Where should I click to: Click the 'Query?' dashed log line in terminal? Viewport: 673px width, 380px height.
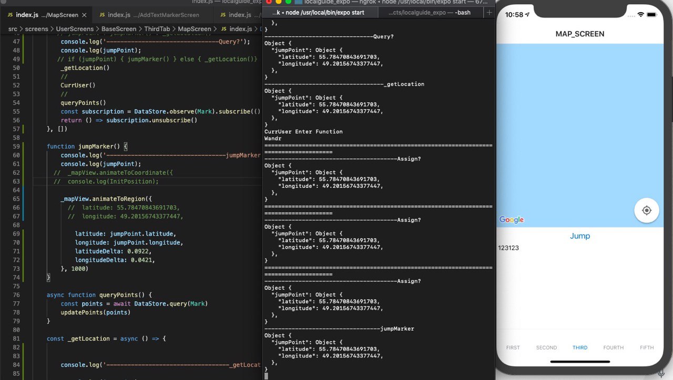[329, 36]
